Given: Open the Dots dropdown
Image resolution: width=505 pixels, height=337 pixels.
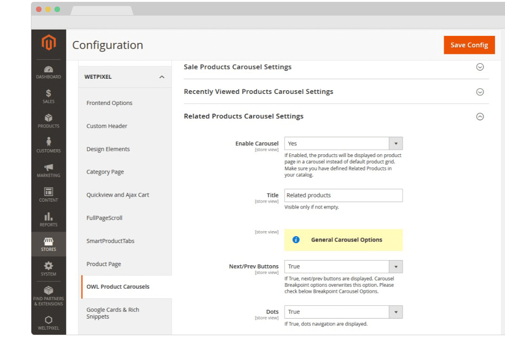Looking at the screenshot, I should pos(343,312).
